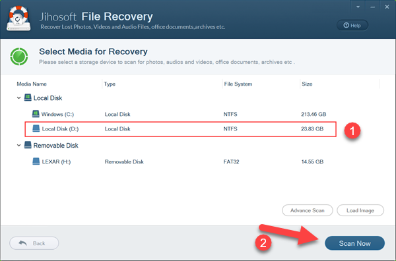Click the Jihosoft lifebuoy app logo
The image size is (396, 261).
(x=18, y=18)
